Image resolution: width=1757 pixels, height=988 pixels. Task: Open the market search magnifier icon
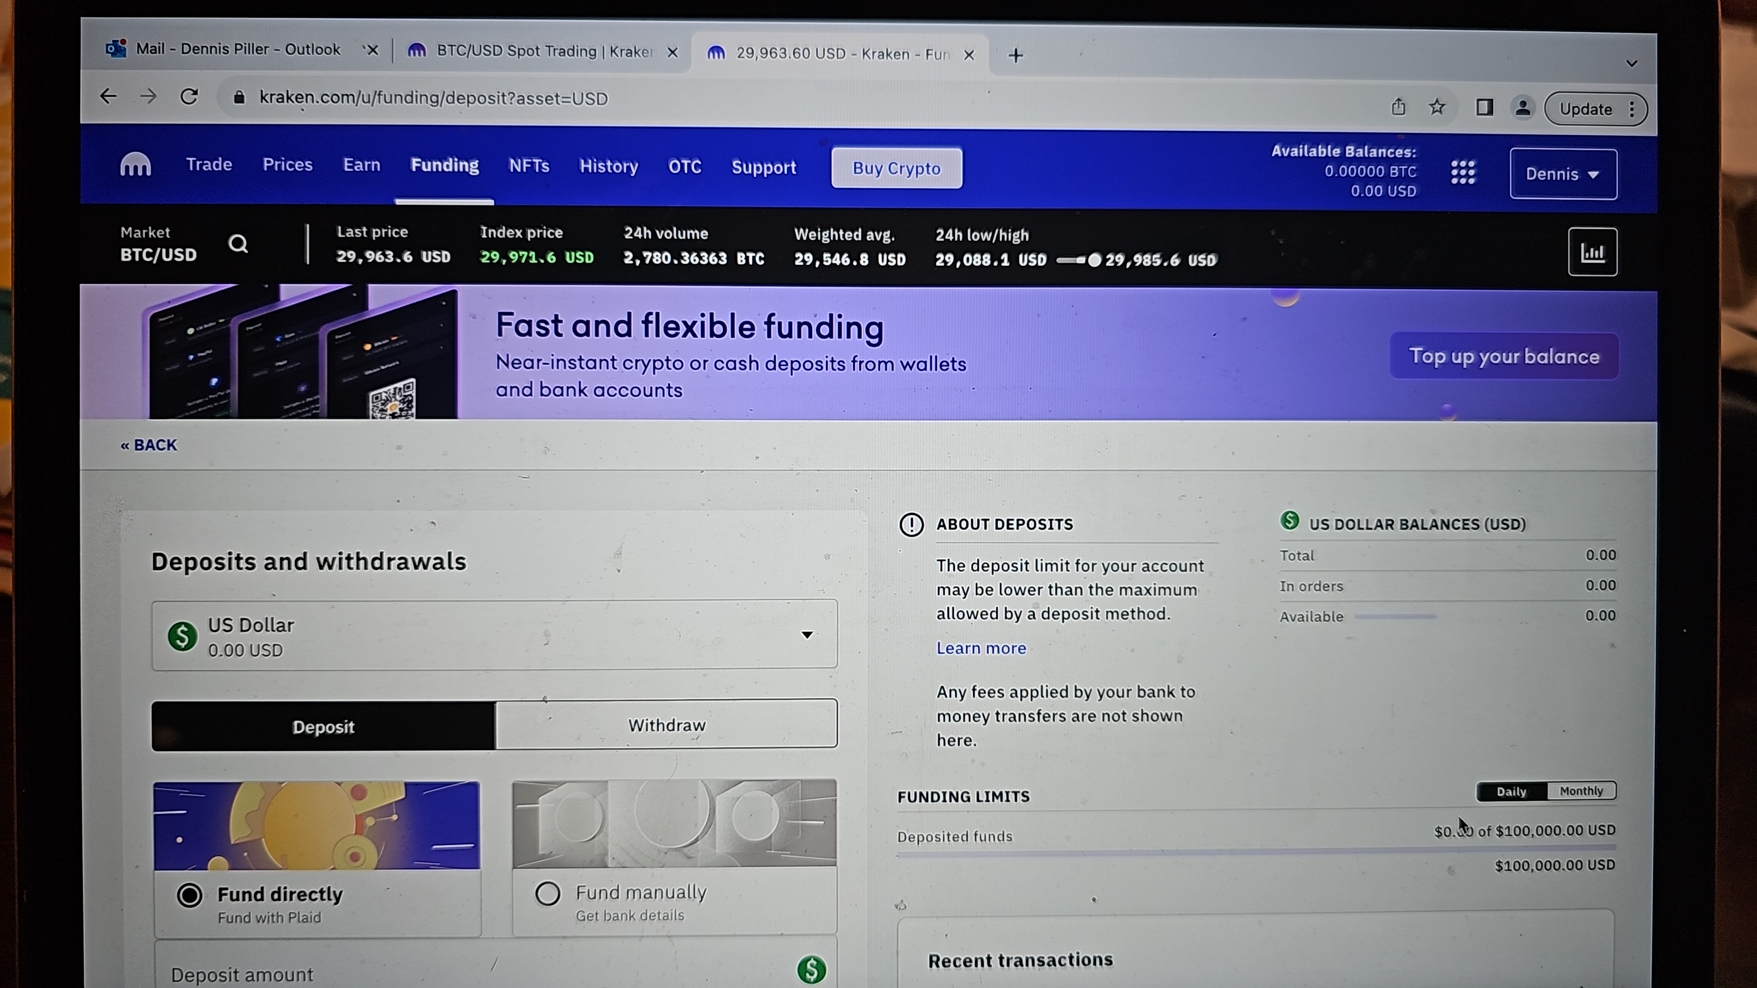pyautogui.click(x=238, y=244)
